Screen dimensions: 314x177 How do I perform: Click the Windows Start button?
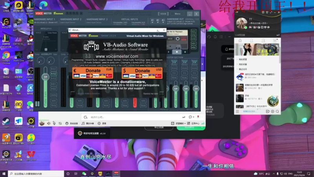coord(4,173)
